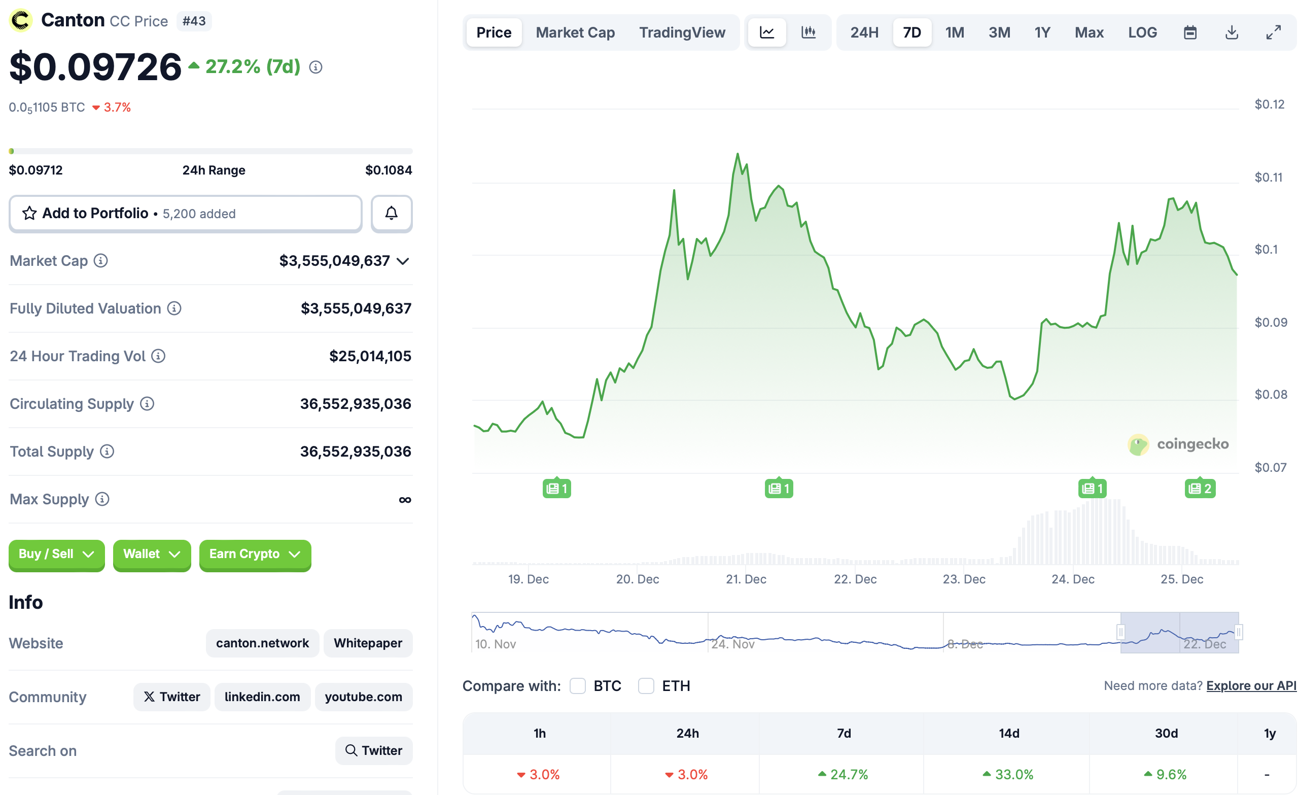Expand chart to fullscreen
Image resolution: width=1298 pixels, height=795 pixels.
(x=1273, y=32)
